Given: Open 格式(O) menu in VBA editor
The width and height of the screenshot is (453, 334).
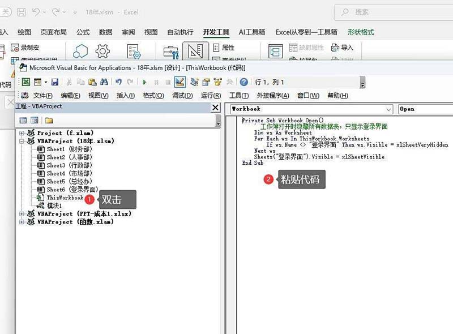Looking at the screenshot, I should click(x=153, y=95).
